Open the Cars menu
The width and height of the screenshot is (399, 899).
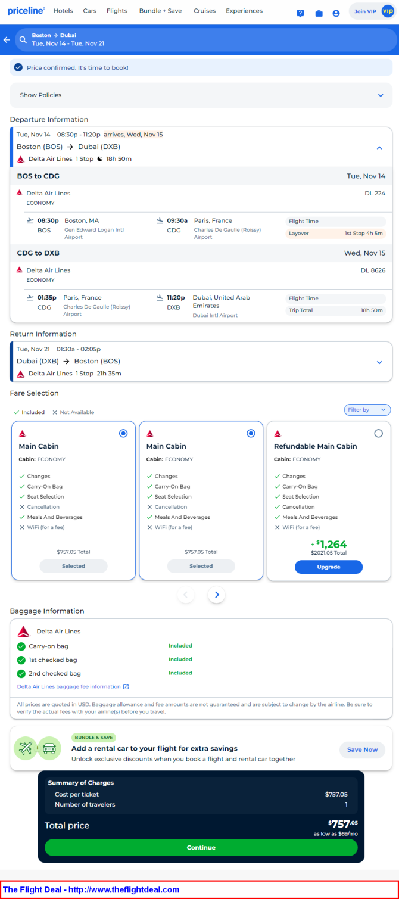click(90, 11)
